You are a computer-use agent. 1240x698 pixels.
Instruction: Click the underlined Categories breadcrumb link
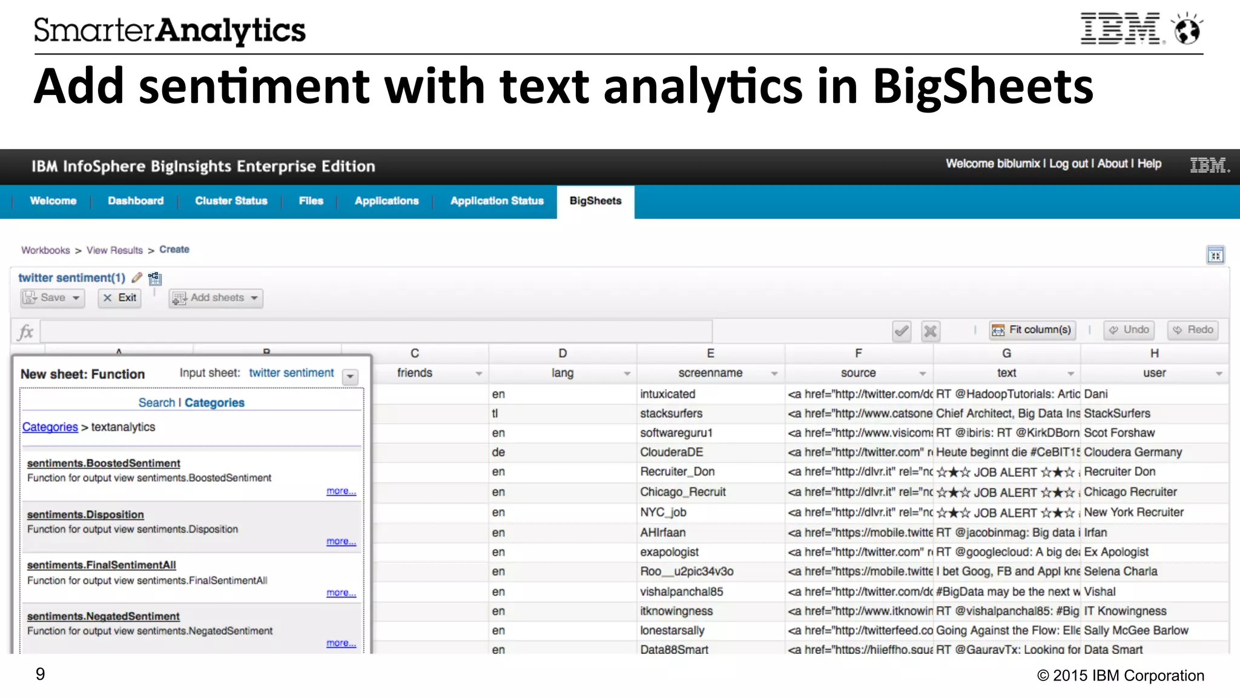coord(50,427)
